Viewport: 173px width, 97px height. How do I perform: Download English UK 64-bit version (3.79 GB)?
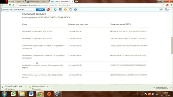72,46
